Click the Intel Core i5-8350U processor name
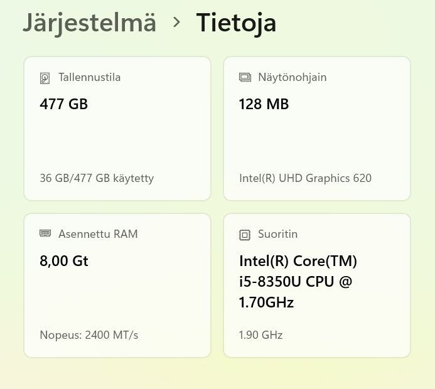 pyautogui.click(x=298, y=282)
